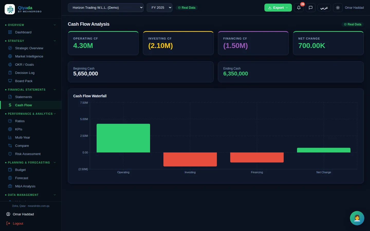Go to the Cash Flow page
The height and width of the screenshot is (231, 370).
[x=31, y=105]
